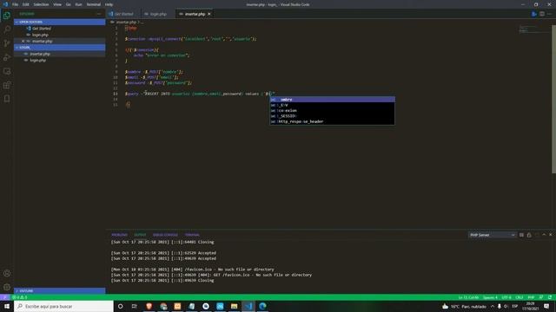
Task: Open the Help menu
Action: point(109,4)
